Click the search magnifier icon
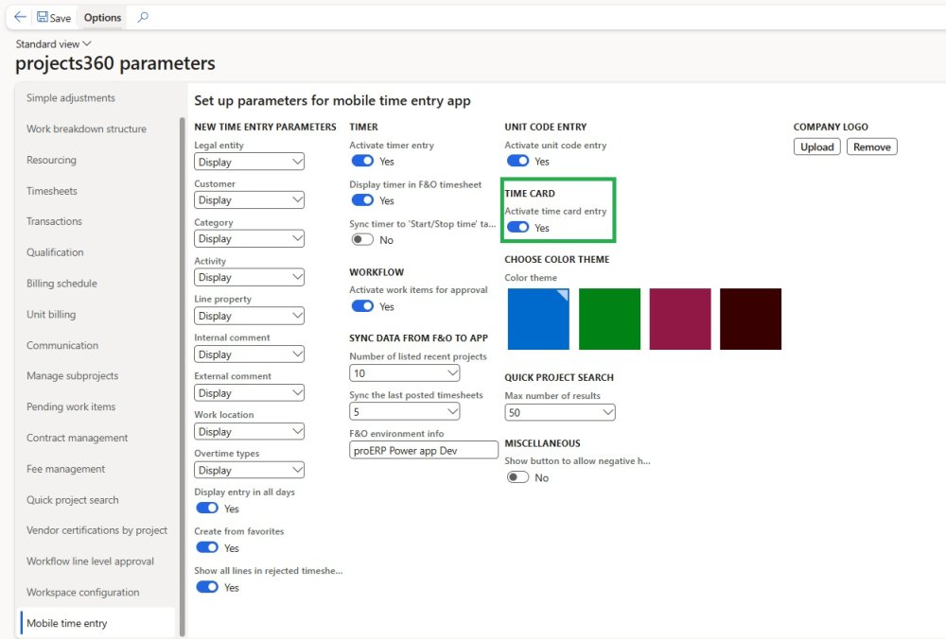 [143, 17]
